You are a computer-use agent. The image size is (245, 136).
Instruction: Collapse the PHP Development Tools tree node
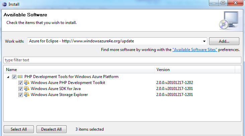tap(8, 77)
